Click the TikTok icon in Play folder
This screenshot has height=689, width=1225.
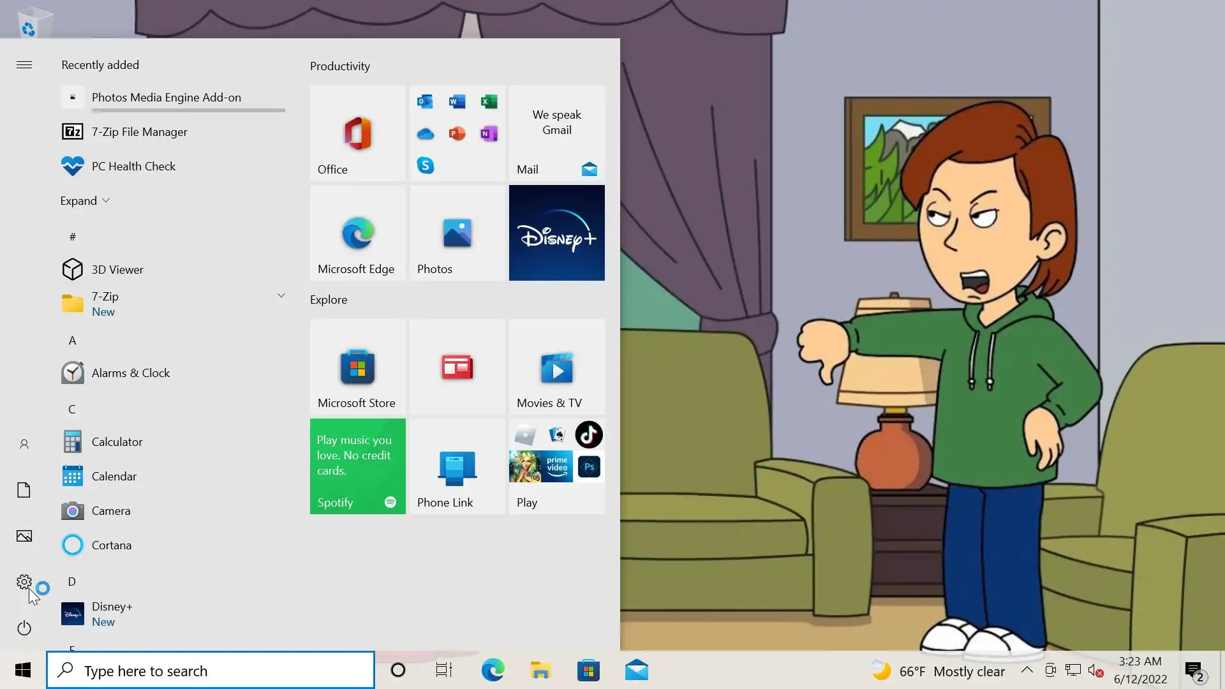(588, 435)
